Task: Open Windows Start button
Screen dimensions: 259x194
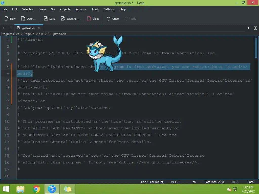Action: pos(6,189)
